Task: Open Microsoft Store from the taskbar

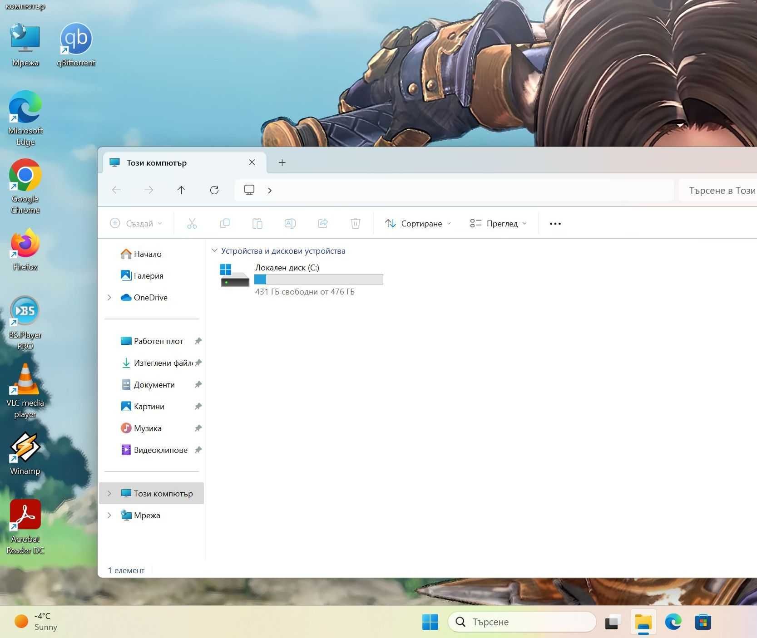Action: pos(703,622)
